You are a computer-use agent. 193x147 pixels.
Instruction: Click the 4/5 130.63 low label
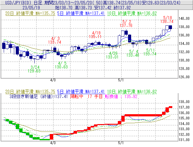point(61,65)
